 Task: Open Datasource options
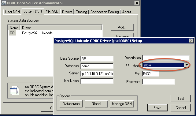(71, 104)
